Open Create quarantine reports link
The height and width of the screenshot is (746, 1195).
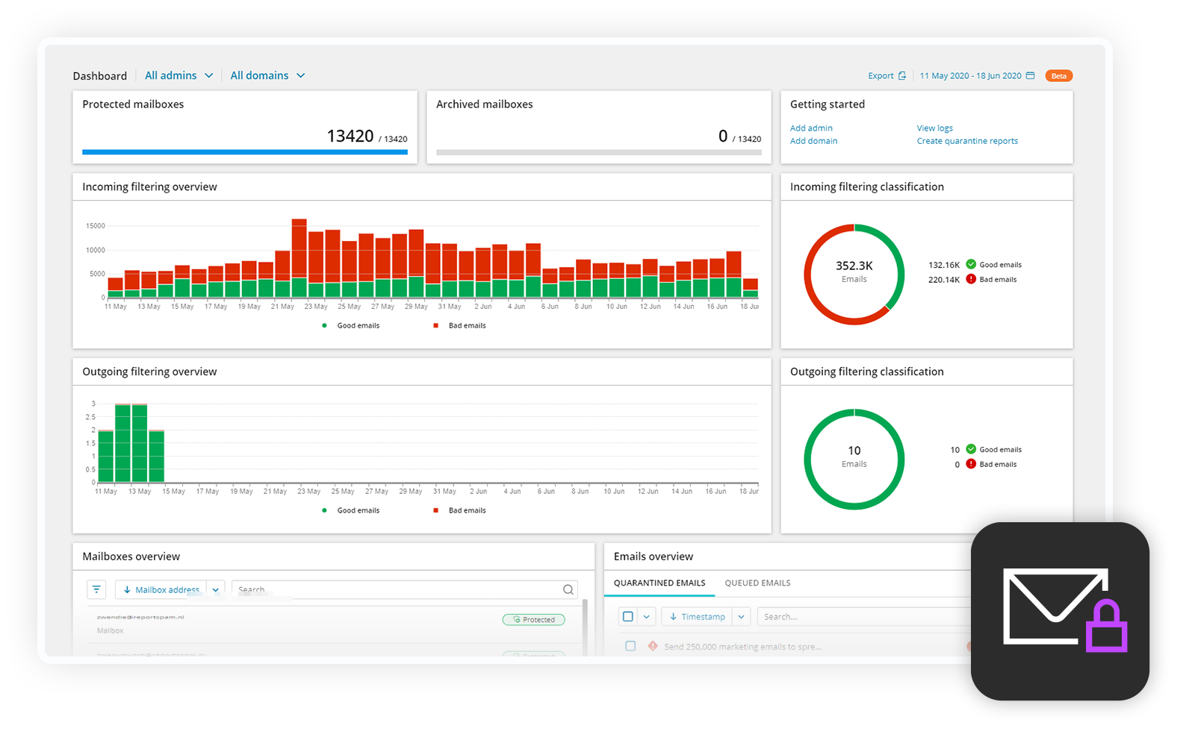(x=967, y=141)
